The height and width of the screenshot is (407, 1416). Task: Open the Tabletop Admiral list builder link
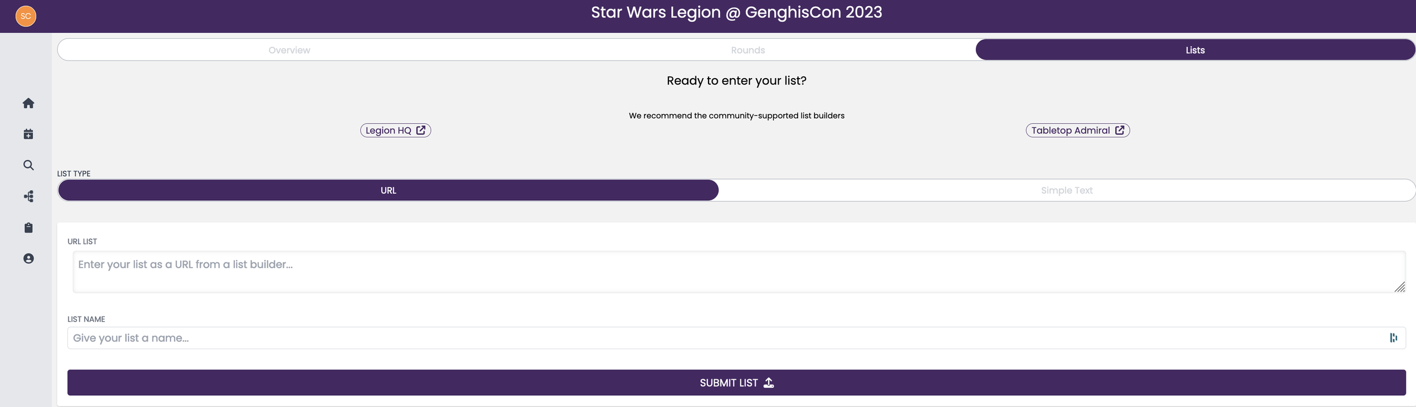pyautogui.click(x=1077, y=130)
